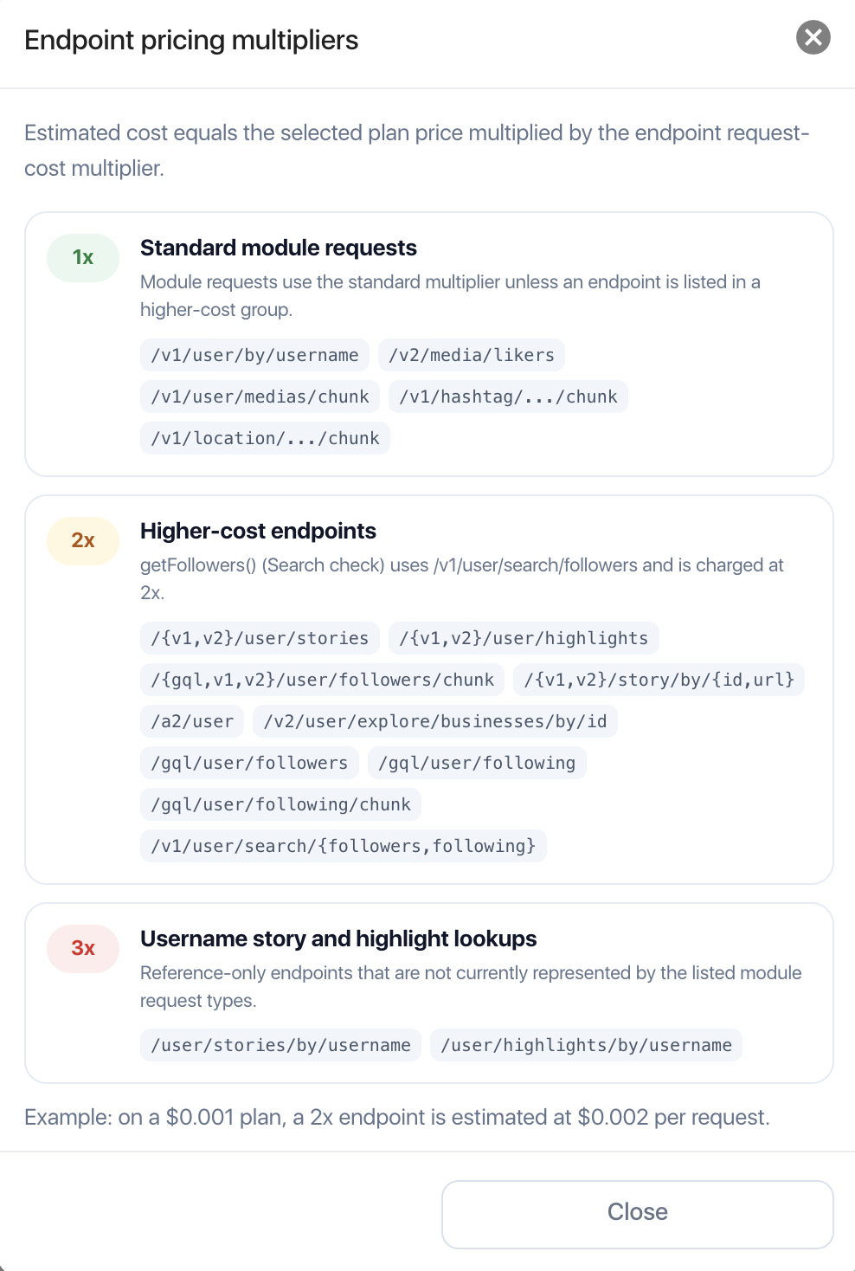855x1271 pixels.
Task: Click the red 3x multiplier badge
Action: [x=83, y=948]
